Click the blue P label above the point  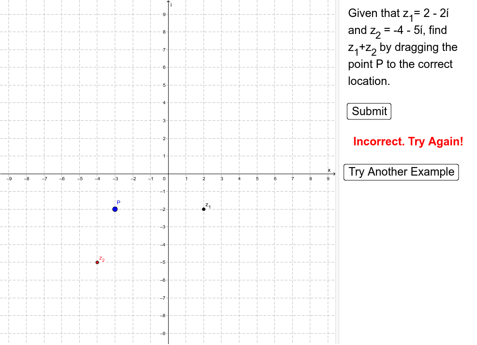[119, 202]
